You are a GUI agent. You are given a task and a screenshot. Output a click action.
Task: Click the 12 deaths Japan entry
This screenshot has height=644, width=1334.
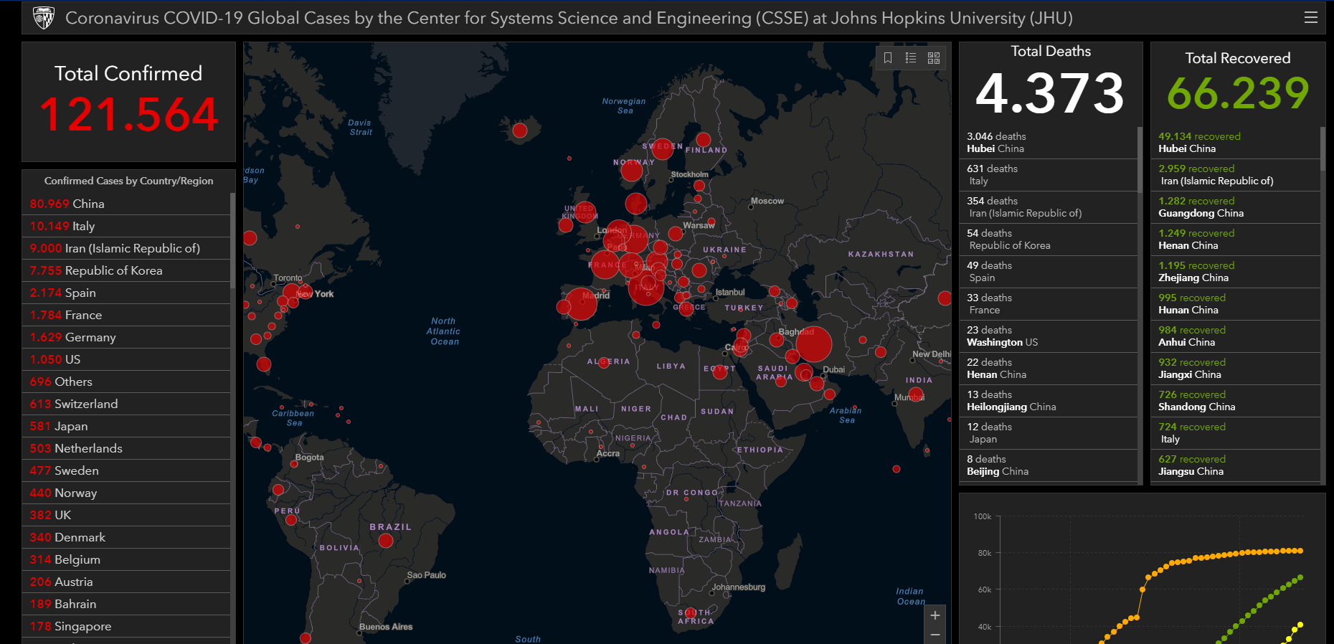coord(1048,433)
